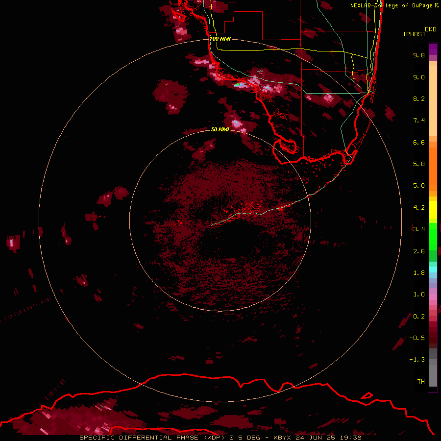Screen dimensions: 441x441
Task: Select the 3.4 legend value
Action: [419, 229]
